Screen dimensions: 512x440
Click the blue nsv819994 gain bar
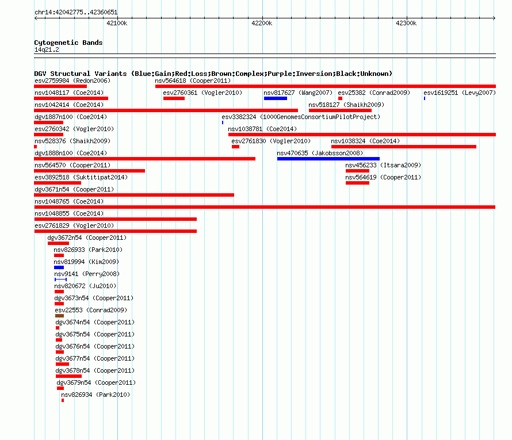(59, 267)
